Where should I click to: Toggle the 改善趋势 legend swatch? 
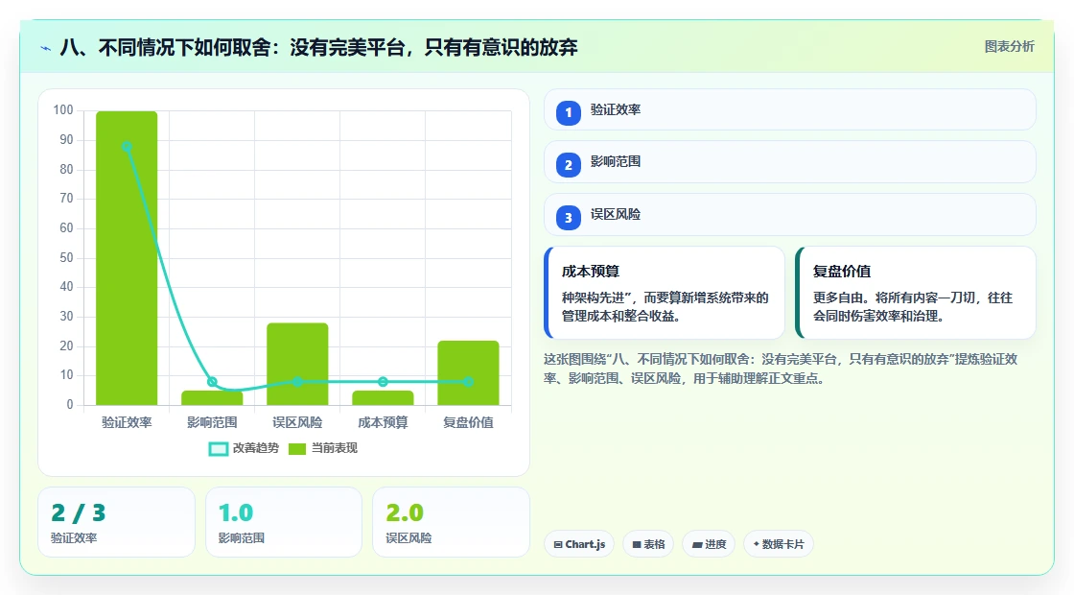pos(219,449)
